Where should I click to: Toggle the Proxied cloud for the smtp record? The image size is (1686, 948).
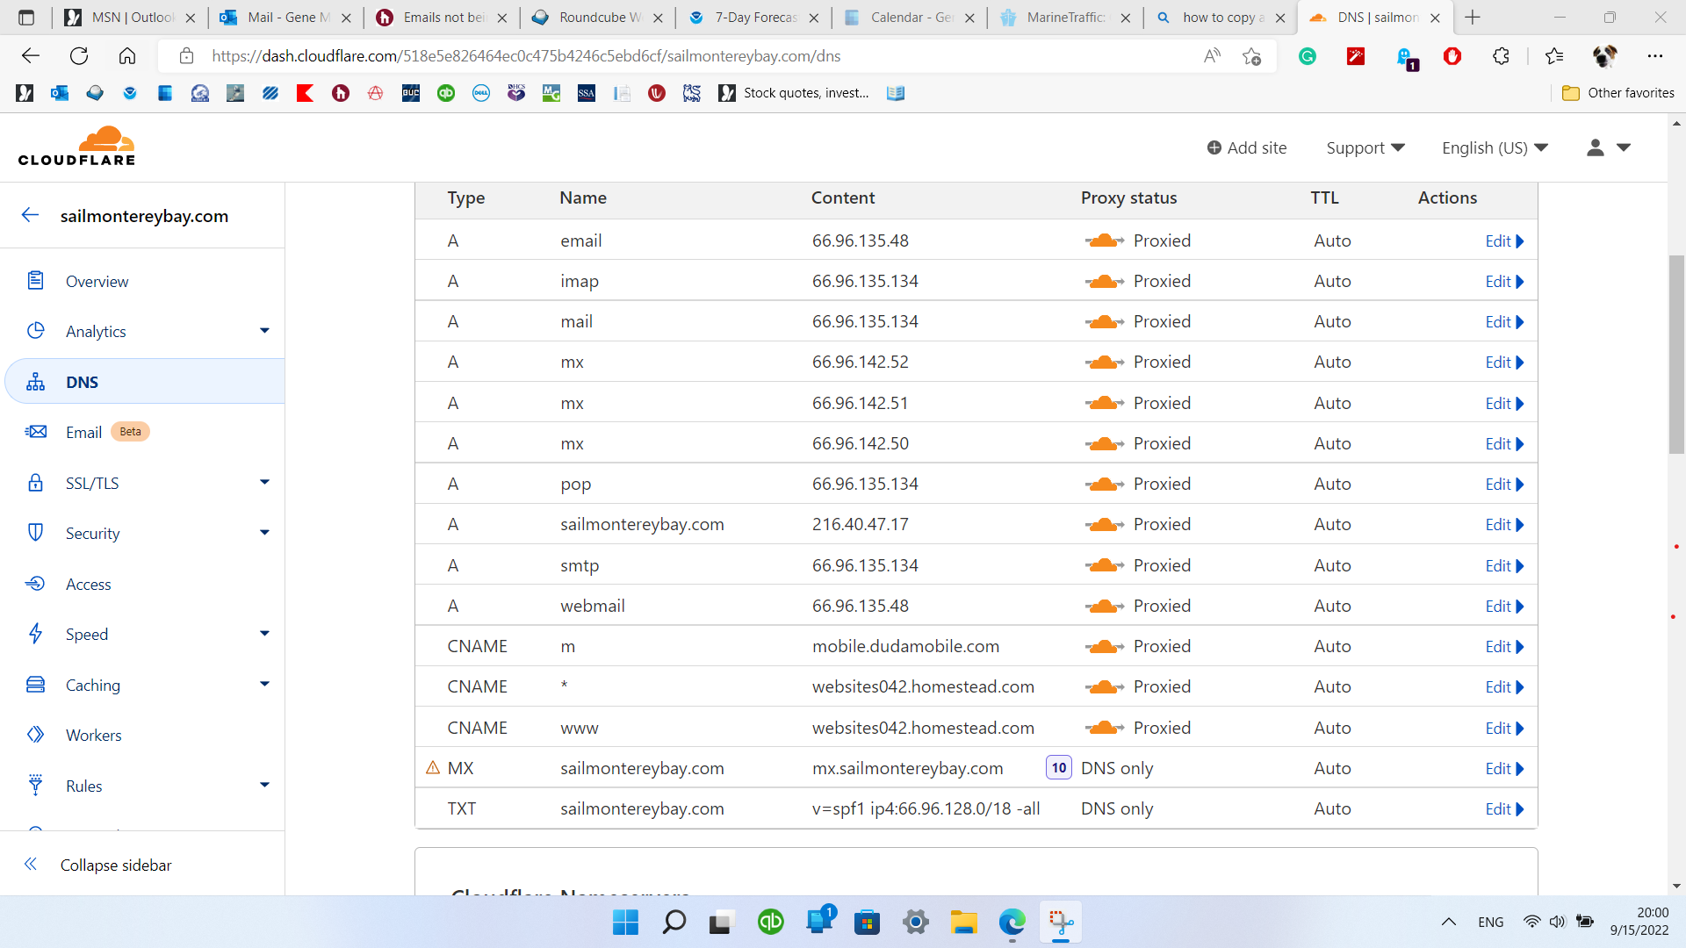coord(1105,564)
